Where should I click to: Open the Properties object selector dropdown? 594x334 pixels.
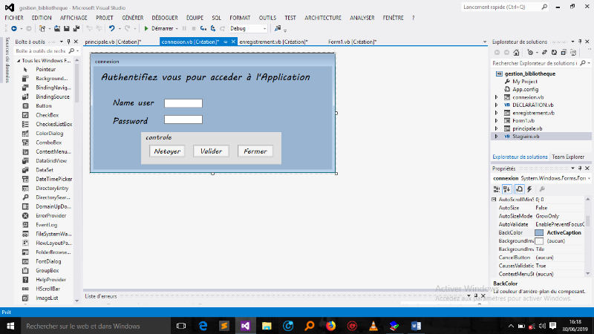[589, 178]
